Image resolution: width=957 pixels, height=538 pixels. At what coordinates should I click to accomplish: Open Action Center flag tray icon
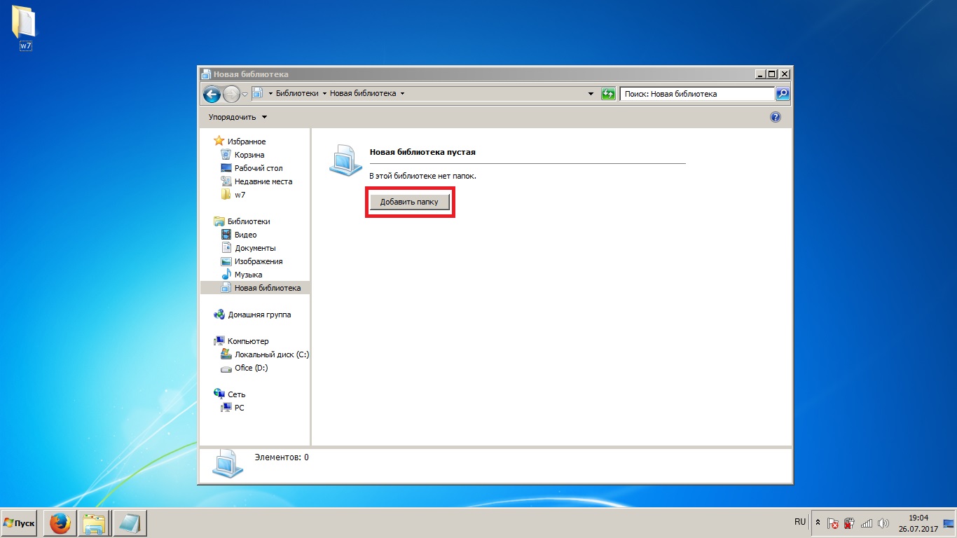[833, 523]
